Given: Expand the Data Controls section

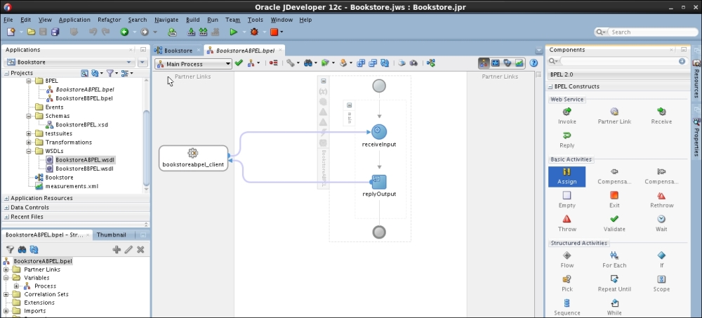Looking at the screenshot, I should (x=7, y=207).
